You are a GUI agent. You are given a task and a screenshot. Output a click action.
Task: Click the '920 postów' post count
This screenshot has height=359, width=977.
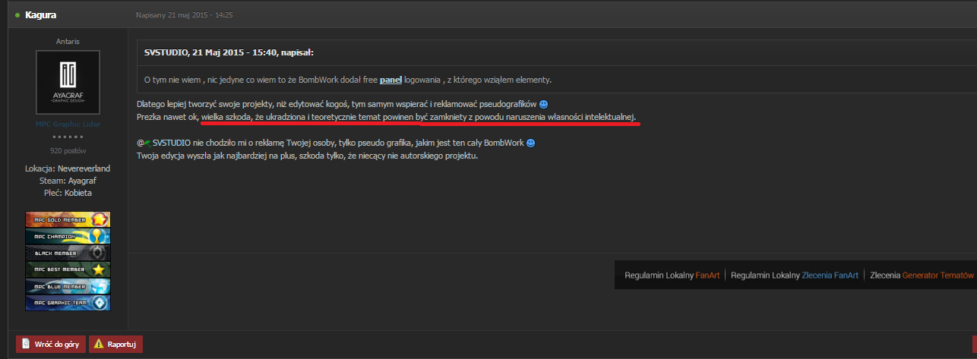coord(68,150)
